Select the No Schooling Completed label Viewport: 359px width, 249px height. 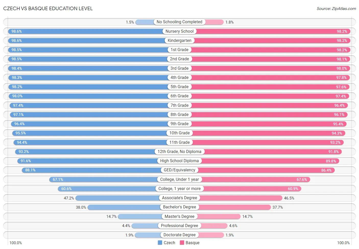(x=179, y=22)
